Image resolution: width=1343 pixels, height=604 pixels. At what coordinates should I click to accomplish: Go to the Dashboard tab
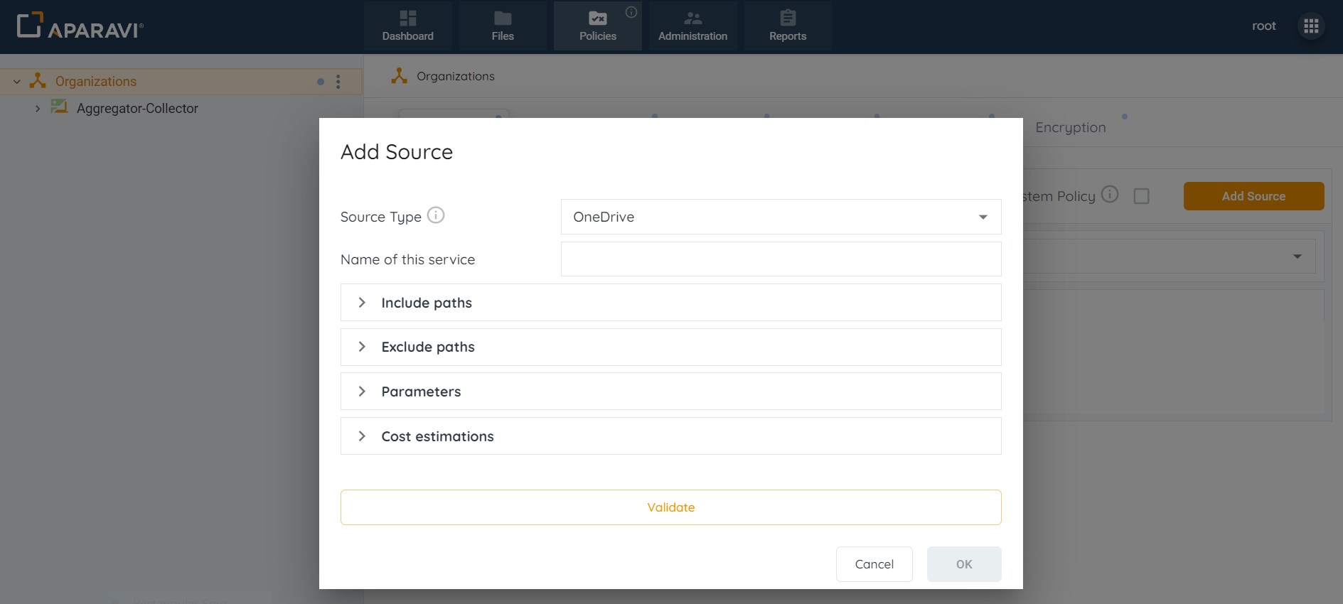(407, 26)
